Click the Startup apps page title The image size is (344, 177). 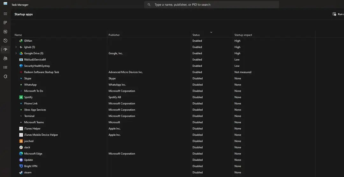pos(24,14)
